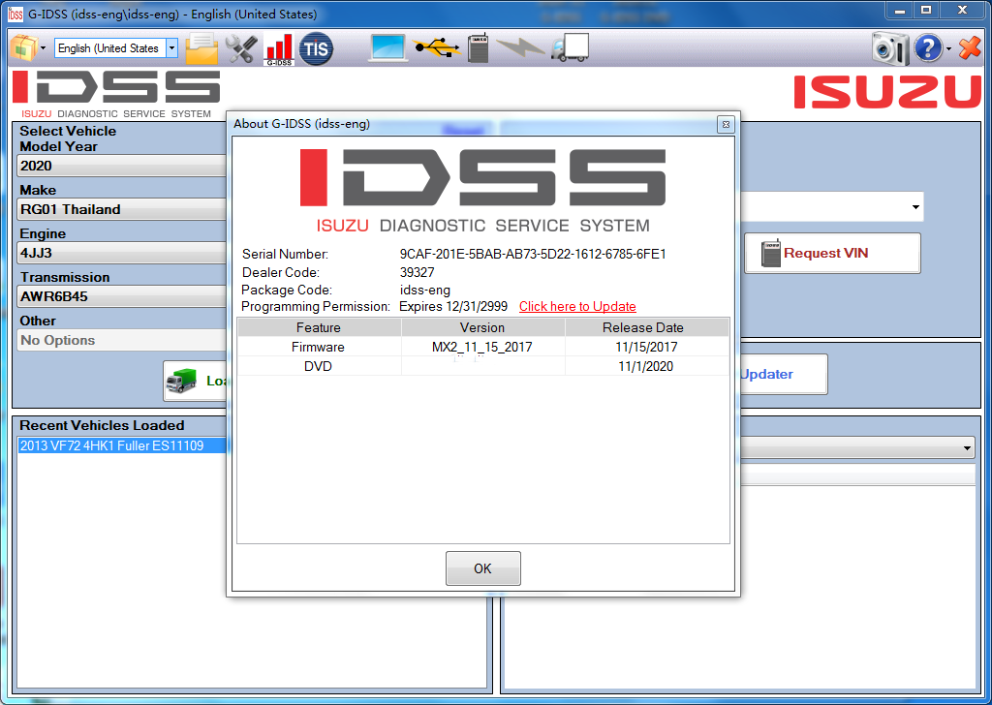Maximize the G-IDSS window
992x705 pixels.
(926, 11)
